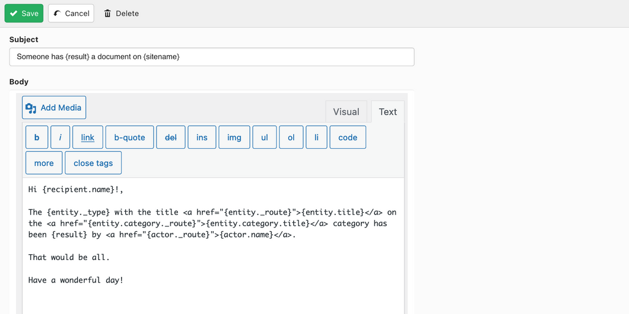The image size is (629, 314).
Task: Focus the Subject input field
Action: (212, 57)
